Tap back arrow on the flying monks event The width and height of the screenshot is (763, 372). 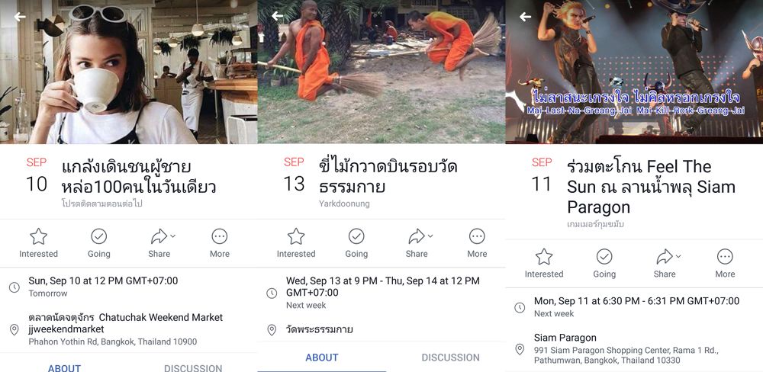[x=278, y=16]
